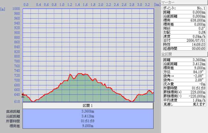Click the 見通し 見えます row
Viewport: 208px width, 133px height.
(184, 104)
